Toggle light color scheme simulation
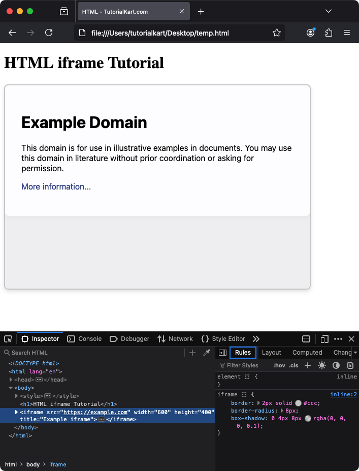 (322, 365)
